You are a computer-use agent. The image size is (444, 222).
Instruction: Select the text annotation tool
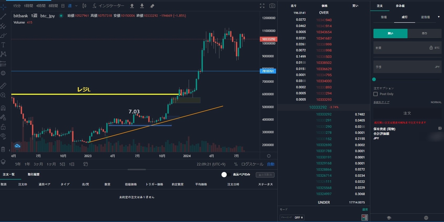point(3,45)
